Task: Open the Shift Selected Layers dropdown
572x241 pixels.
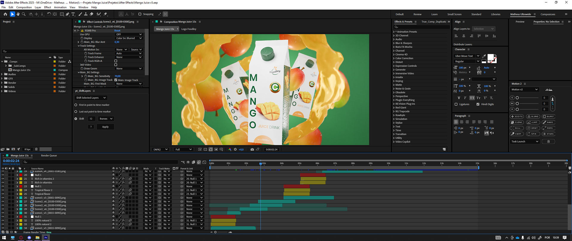Action: [91, 98]
